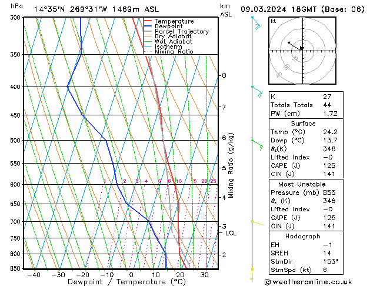Image resolution: width=370 pixels, height=286 pixels.
Task: Click the 8 km altitude label
Action: [224, 75]
